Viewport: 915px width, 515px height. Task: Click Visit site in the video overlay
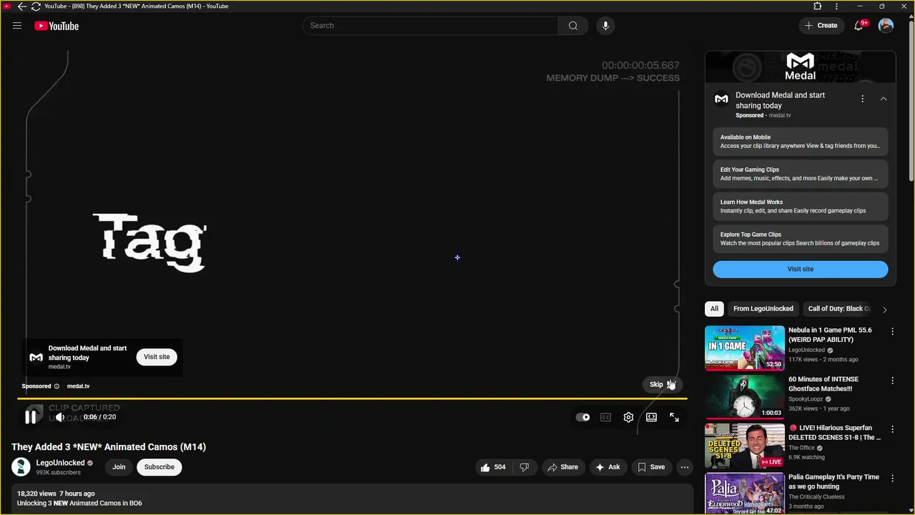coord(157,357)
